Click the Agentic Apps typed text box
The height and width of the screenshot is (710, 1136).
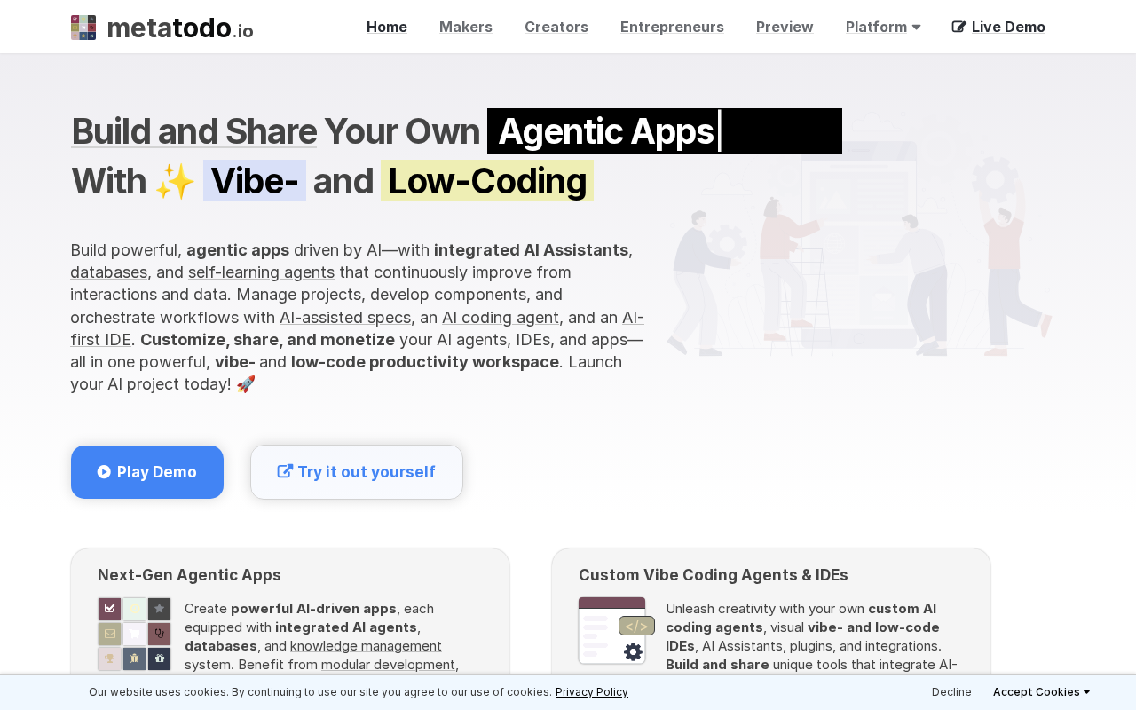pos(665,131)
